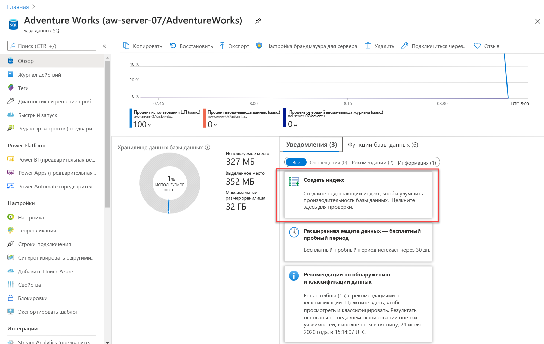The image size is (544, 344).
Task: Click the Поиск (CTRL+/) search field
Action: tap(52, 46)
